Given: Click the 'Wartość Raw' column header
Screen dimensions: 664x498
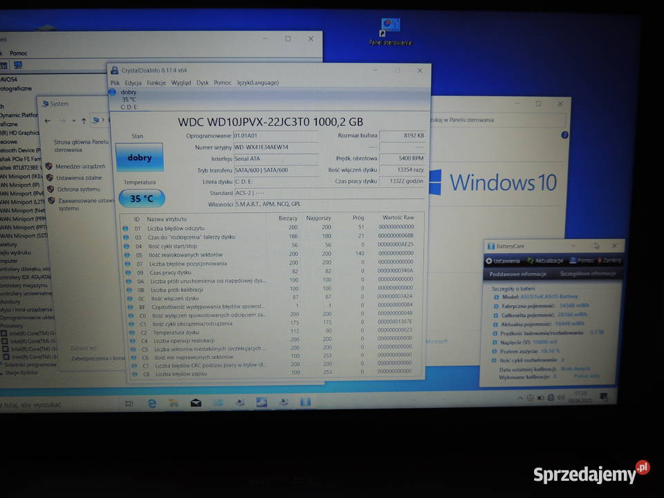Looking at the screenshot, I should tap(398, 217).
